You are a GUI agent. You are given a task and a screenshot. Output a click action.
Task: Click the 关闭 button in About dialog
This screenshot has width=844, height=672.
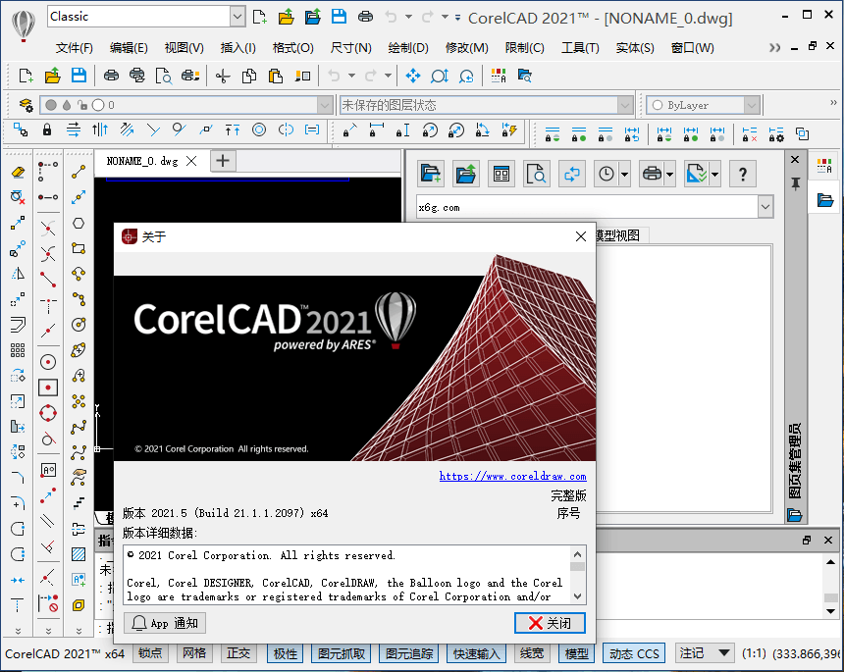(550, 623)
